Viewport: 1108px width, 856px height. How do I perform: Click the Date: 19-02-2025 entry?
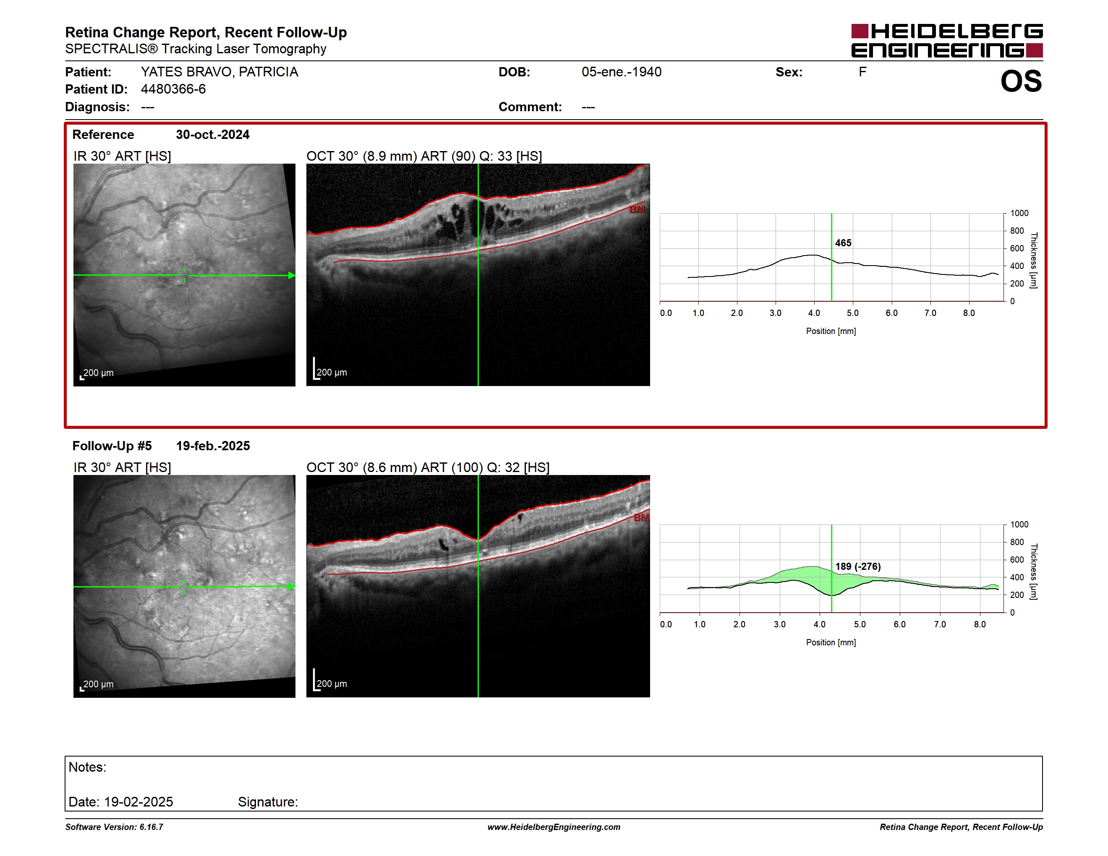point(121,802)
